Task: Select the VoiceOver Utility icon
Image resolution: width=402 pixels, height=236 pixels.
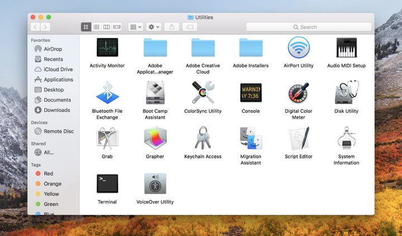Action: pyautogui.click(x=155, y=184)
